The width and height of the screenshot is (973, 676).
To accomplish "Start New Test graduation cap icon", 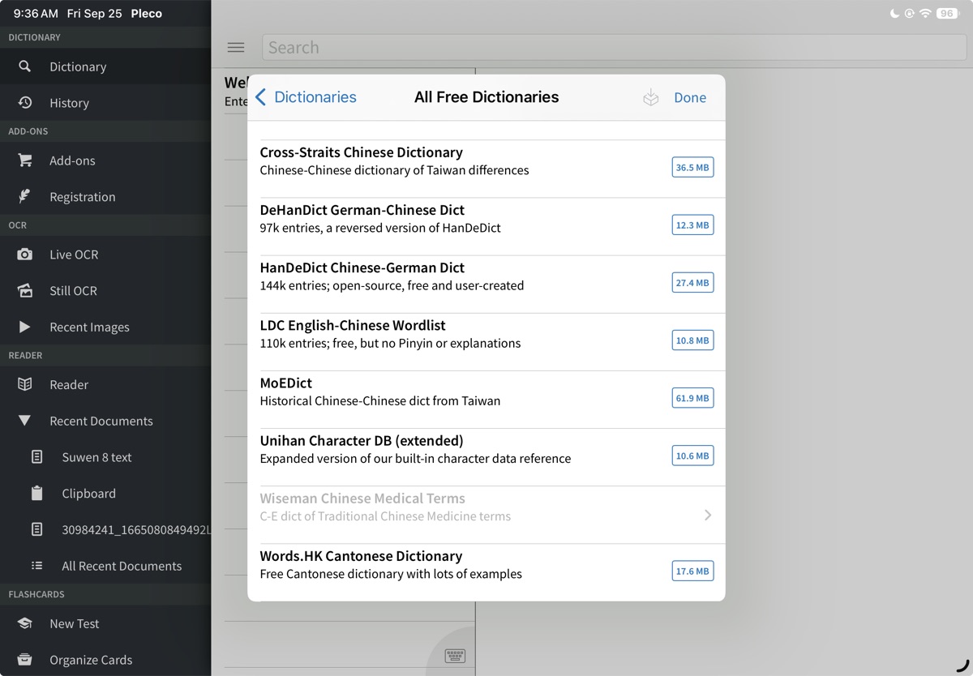I will tap(25, 623).
